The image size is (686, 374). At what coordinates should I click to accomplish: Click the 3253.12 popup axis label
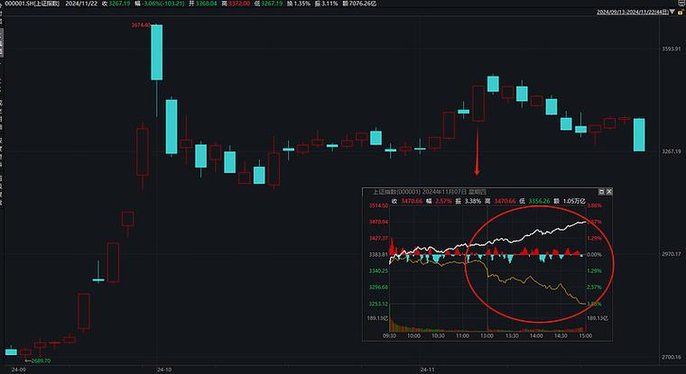coord(378,304)
